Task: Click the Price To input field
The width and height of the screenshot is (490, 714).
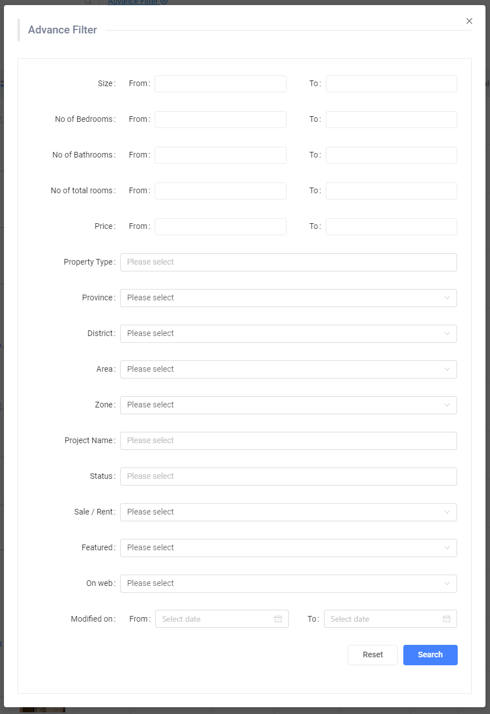Action: [391, 227]
